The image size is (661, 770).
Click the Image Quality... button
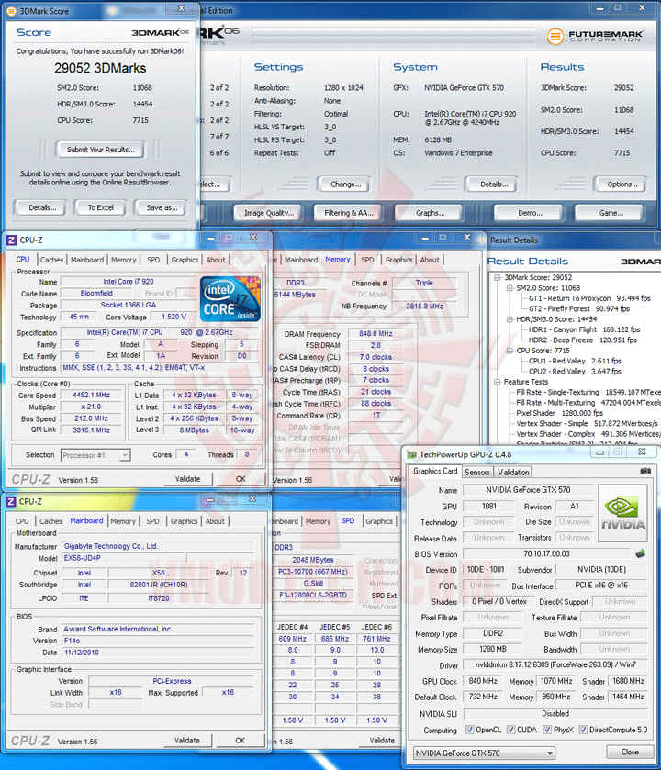click(269, 213)
